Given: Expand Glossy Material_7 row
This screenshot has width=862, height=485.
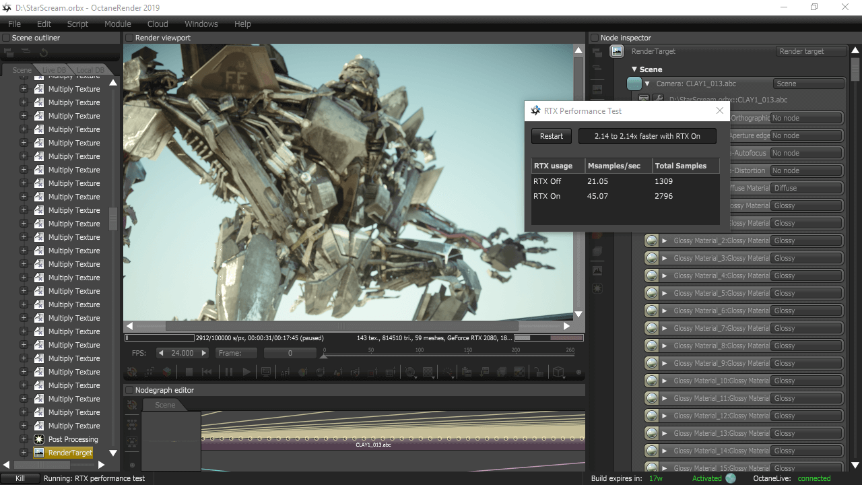Looking at the screenshot, I should tap(664, 328).
